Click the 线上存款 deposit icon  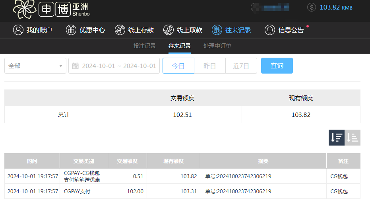tap(120, 30)
